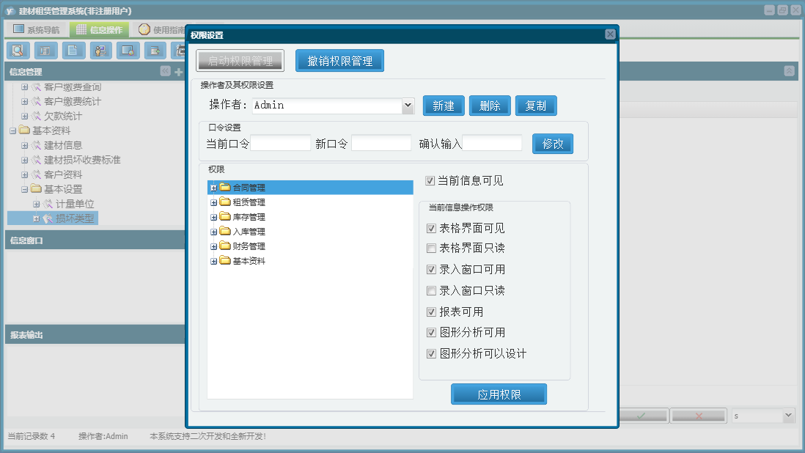Expand 财务管理 node in 权限 tree
This screenshot has width=805, height=453.
point(213,247)
